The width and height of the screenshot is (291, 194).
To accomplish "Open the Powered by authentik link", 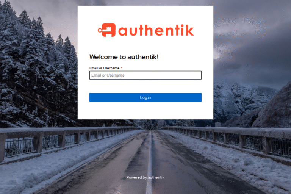I will pyautogui.click(x=145, y=177).
